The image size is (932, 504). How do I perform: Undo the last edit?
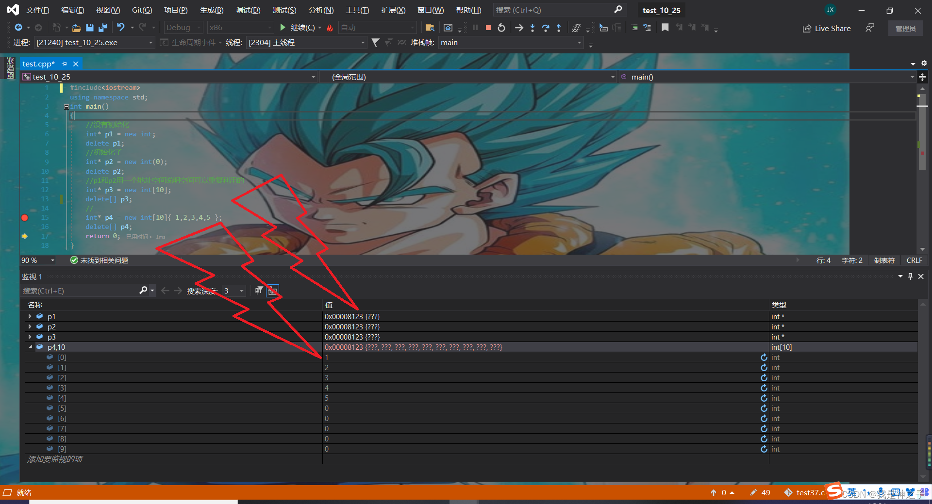121,28
